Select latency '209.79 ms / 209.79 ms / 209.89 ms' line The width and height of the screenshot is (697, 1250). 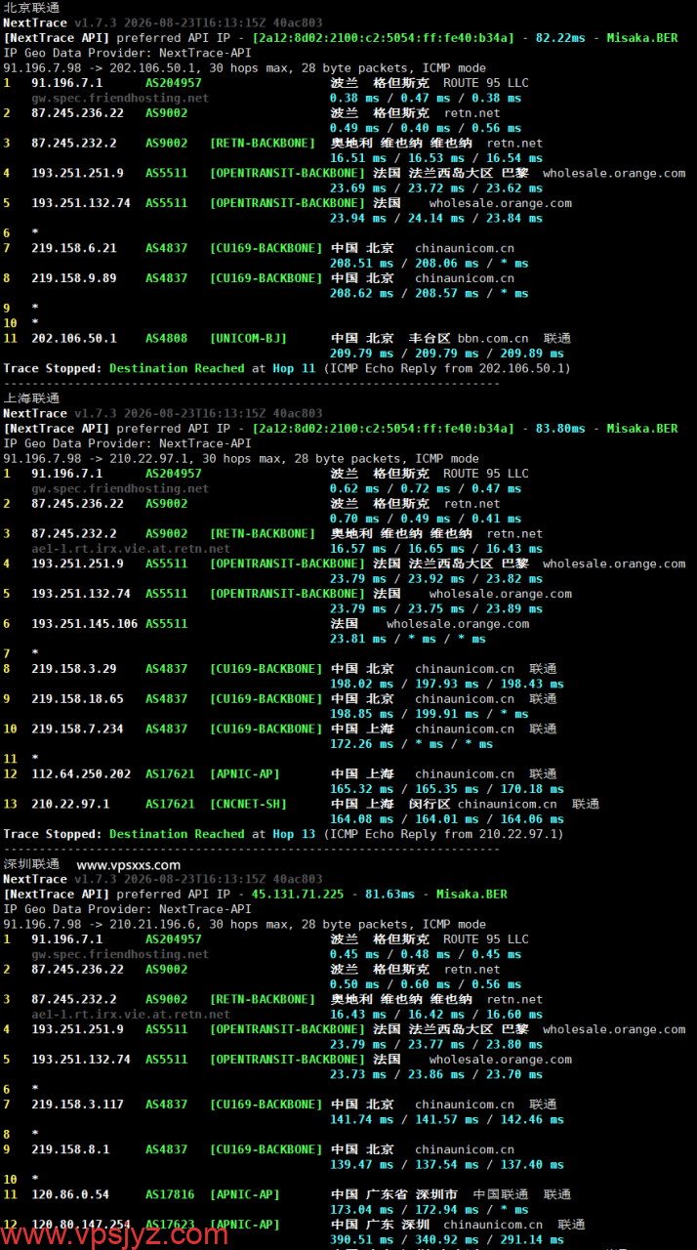[447, 354]
